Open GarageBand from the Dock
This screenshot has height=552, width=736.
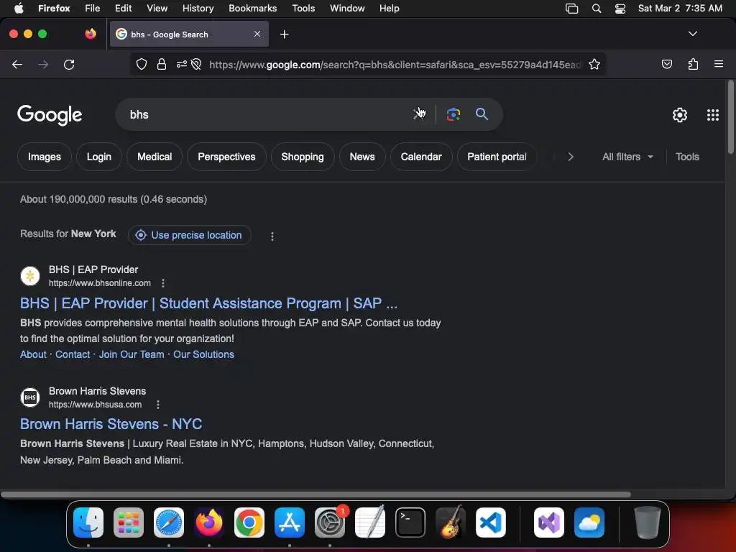451,523
